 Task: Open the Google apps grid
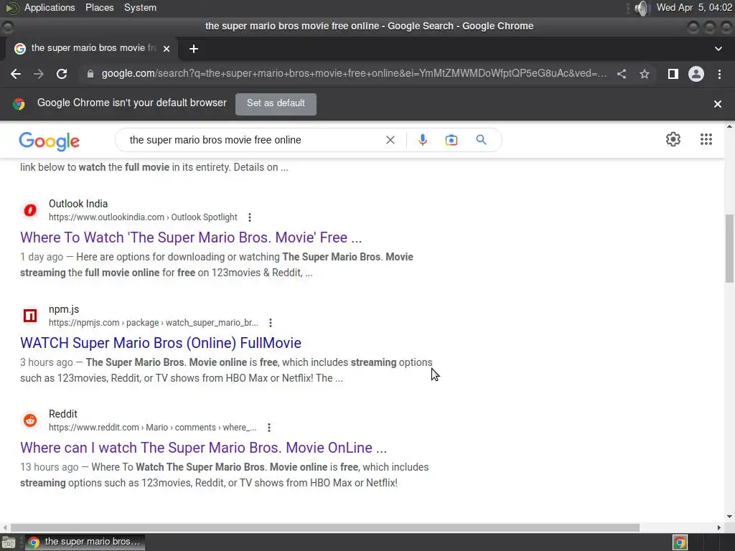click(x=706, y=139)
